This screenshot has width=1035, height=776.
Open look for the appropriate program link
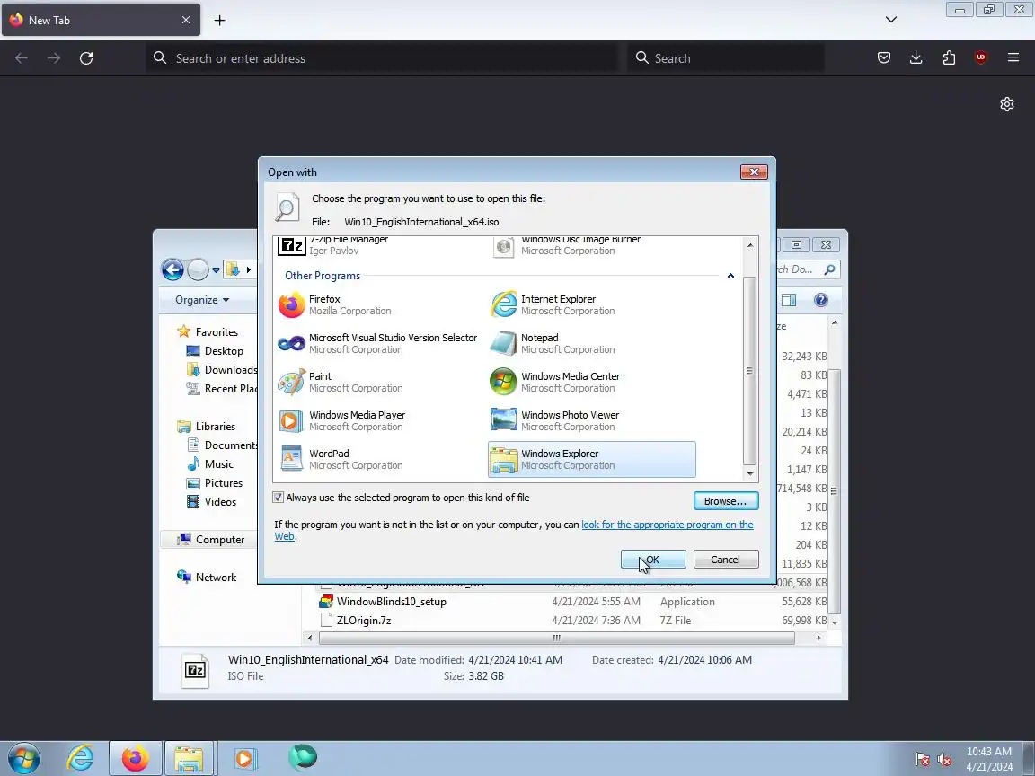pos(667,525)
